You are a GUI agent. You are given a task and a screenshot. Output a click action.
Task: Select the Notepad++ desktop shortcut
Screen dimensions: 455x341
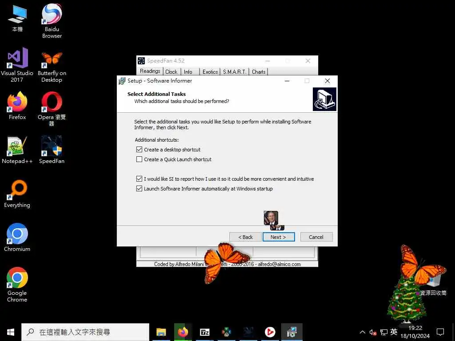point(17,150)
